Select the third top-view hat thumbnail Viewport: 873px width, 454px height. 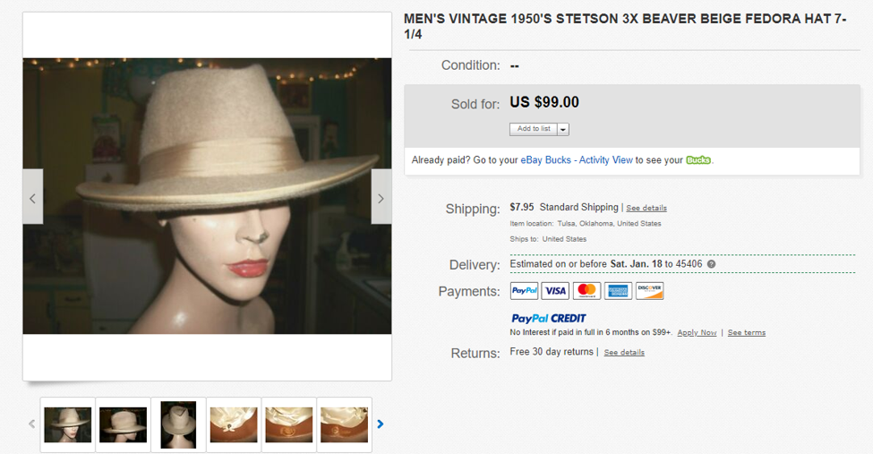[x=178, y=424]
